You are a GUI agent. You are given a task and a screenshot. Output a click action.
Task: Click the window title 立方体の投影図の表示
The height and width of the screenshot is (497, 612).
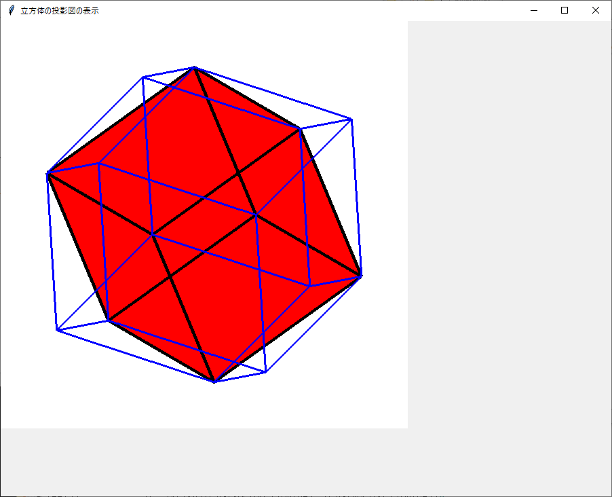pos(60,11)
